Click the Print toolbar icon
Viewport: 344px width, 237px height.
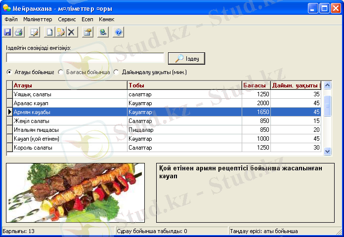pos(19,33)
